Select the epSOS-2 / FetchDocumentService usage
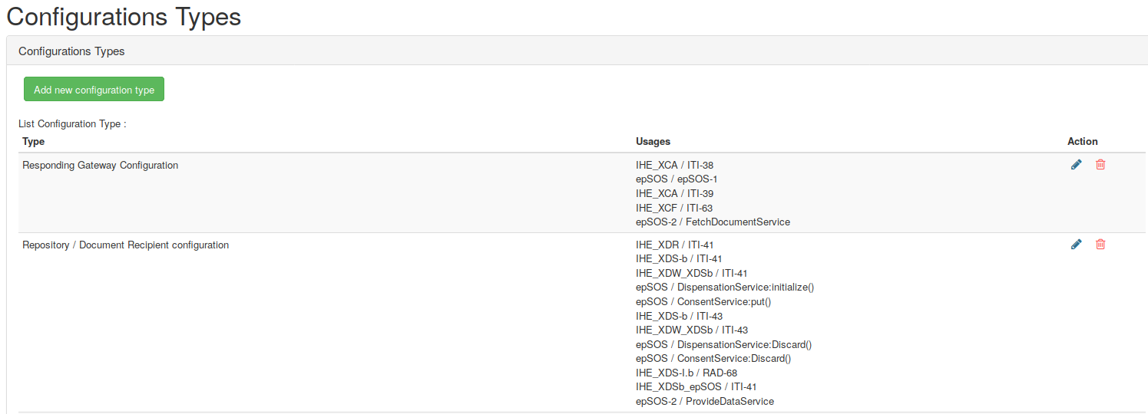 713,222
